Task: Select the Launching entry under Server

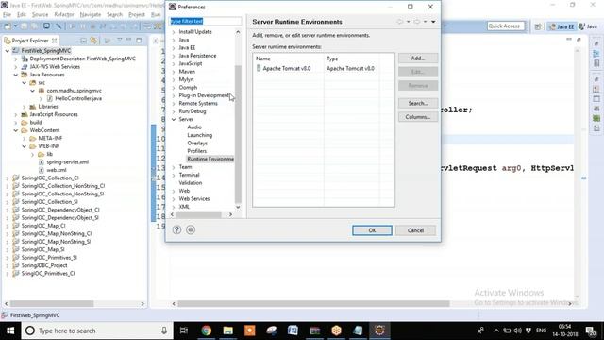Action: click(x=199, y=135)
